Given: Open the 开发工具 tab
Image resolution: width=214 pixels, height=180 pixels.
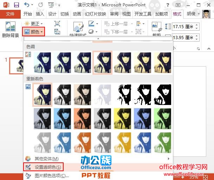Looking at the screenshot, I should pos(143,14).
